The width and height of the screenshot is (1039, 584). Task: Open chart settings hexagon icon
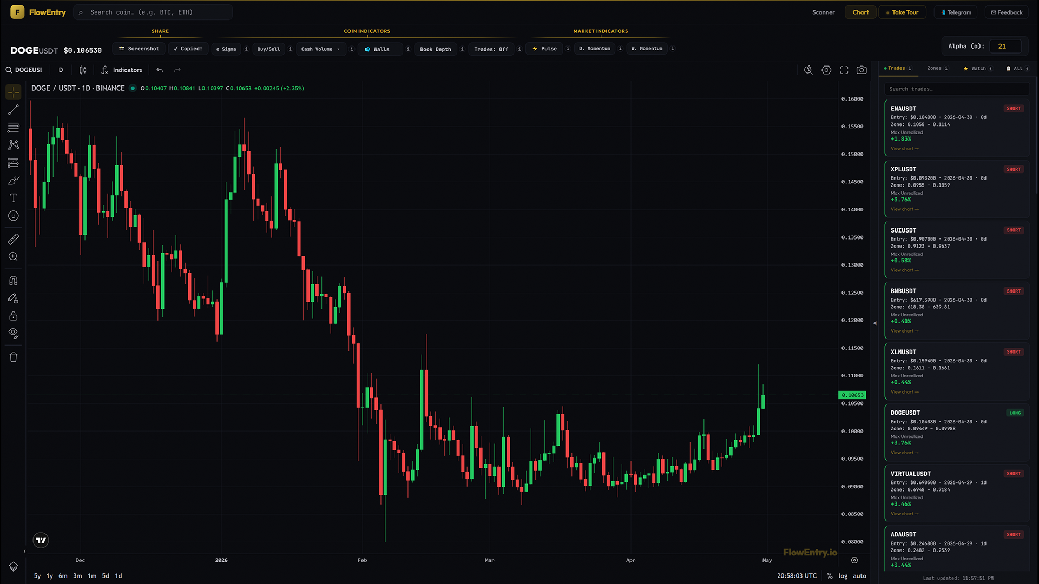click(x=826, y=70)
